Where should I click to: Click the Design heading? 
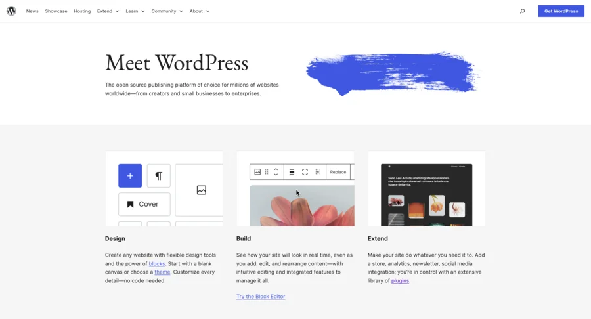(115, 238)
